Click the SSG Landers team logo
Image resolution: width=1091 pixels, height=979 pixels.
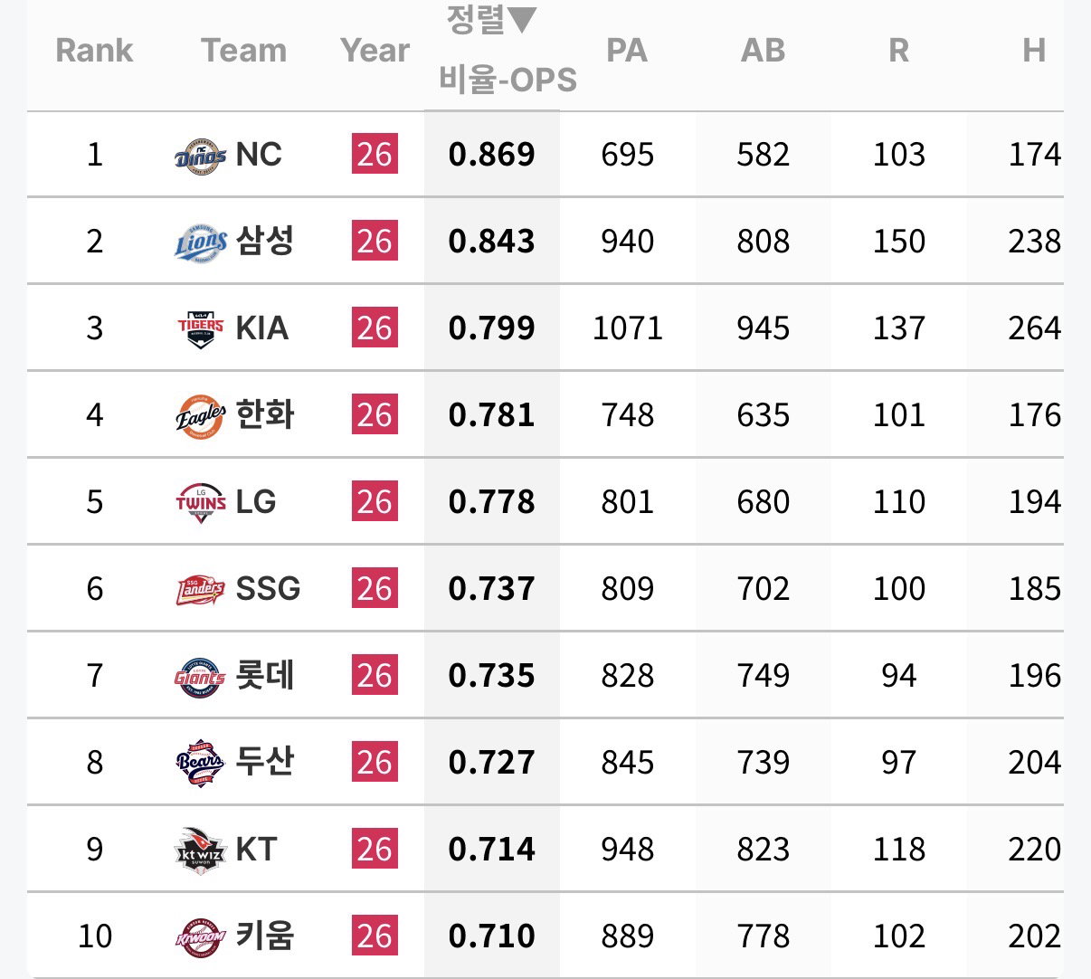(200, 589)
